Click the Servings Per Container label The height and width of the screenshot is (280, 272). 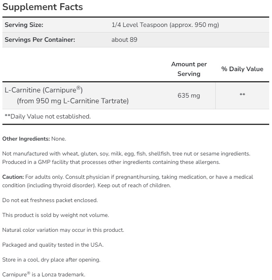pyautogui.click(x=40, y=40)
